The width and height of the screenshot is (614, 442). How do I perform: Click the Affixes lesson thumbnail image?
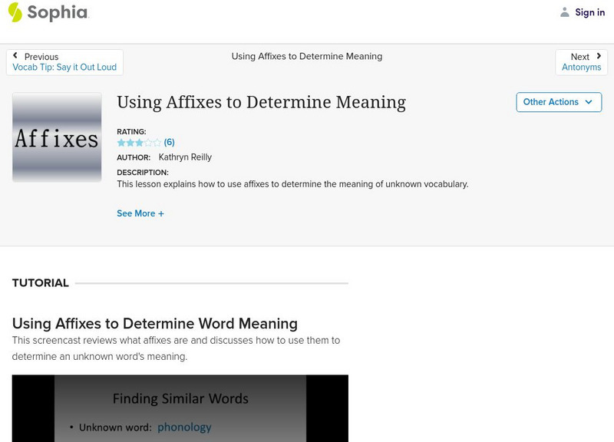pyautogui.click(x=57, y=137)
